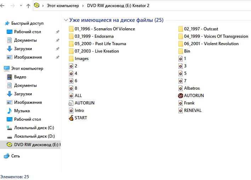Image resolution: width=251 pixels, height=180 pixels.
Task: Select the Images folder
Action: pyautogui.click(x=79, y=59)
